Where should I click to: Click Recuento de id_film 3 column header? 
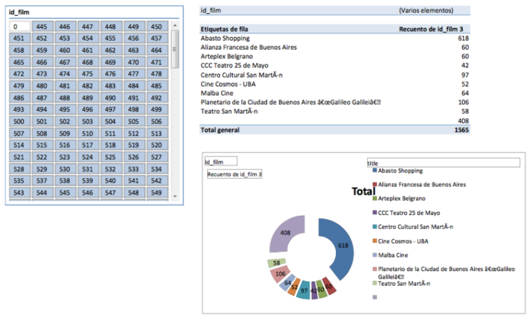[431, 29]
